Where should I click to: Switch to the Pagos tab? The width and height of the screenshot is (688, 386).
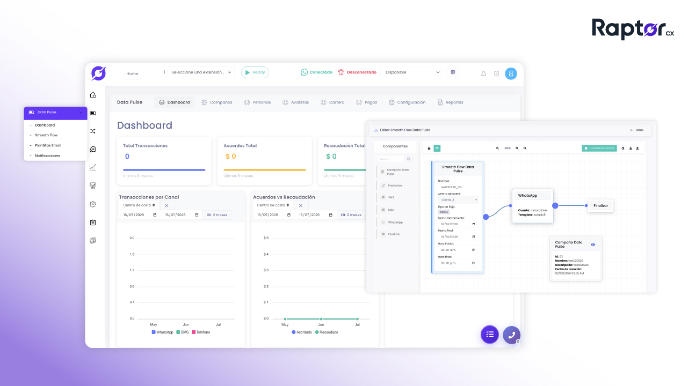tap(367, 102)
